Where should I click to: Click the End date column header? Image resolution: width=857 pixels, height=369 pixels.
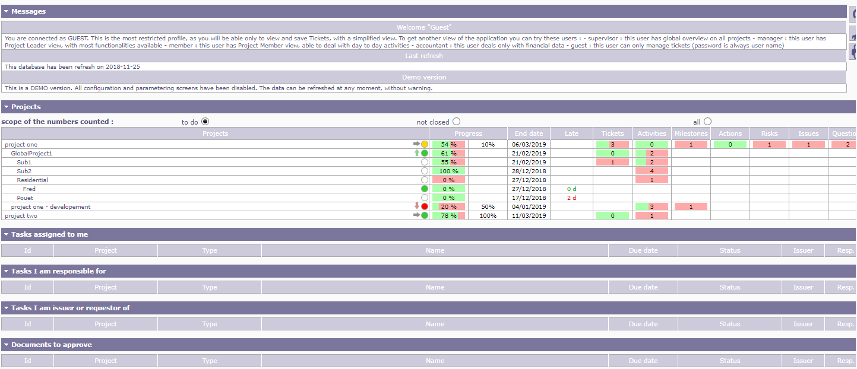pyautogui.click(x=529, y=133)
